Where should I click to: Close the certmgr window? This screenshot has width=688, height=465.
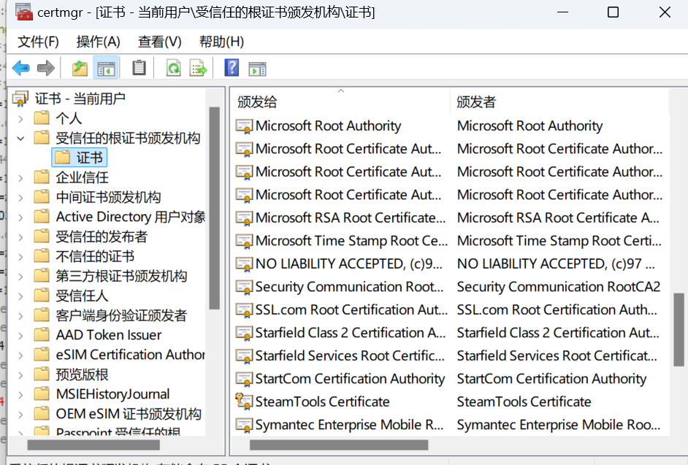tap(665, 12)
